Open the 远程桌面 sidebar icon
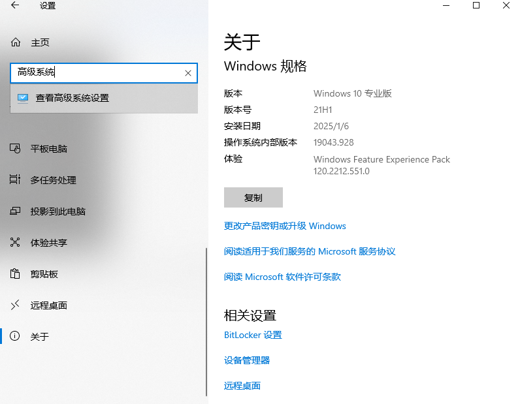520x404 pixels. (15, 305)
